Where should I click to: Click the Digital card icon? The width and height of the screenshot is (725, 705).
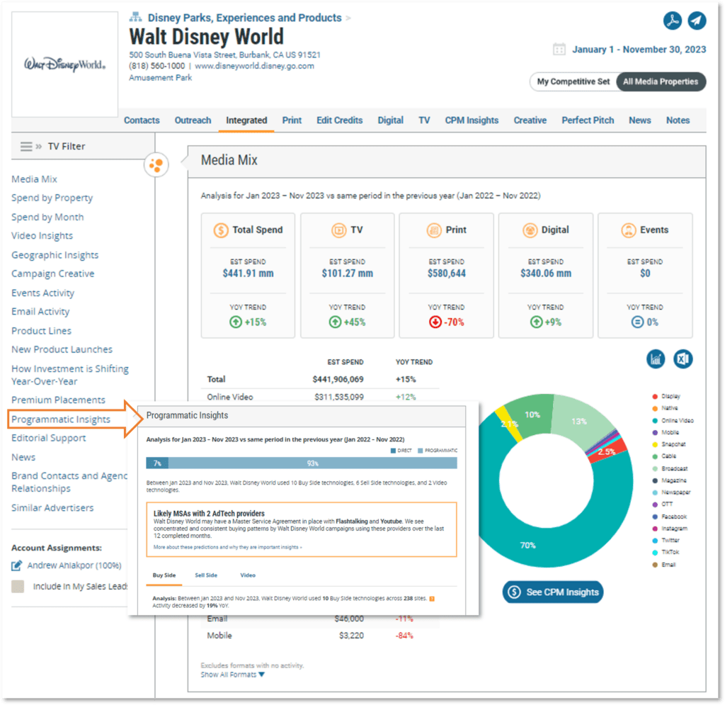coord(530,230)
